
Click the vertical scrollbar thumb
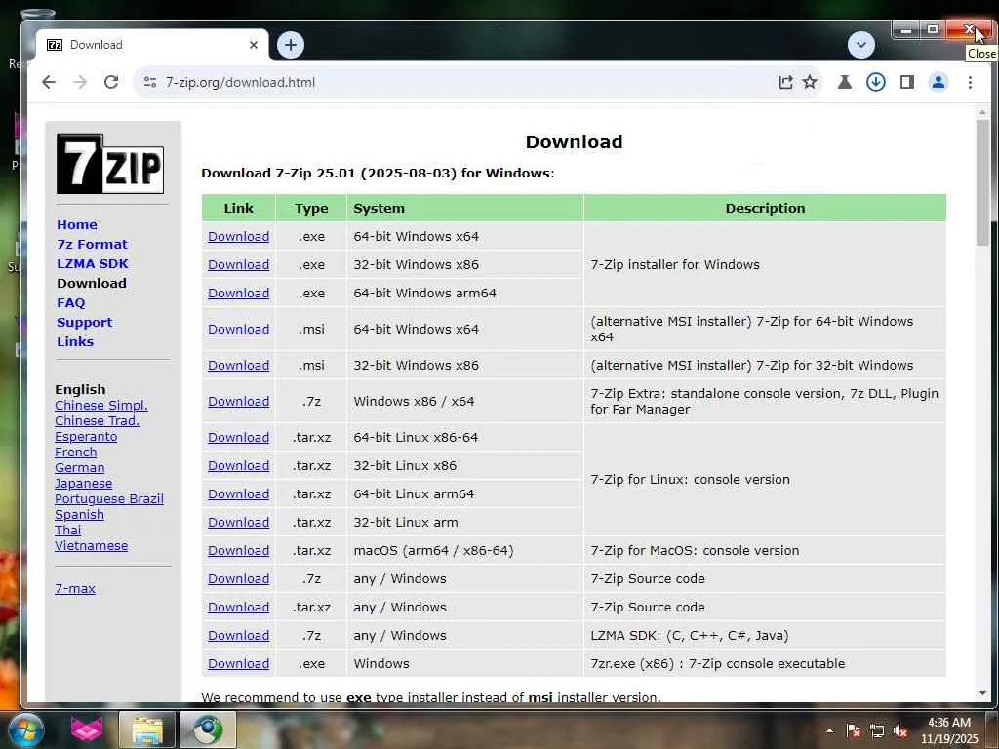[x=982, y=182]
